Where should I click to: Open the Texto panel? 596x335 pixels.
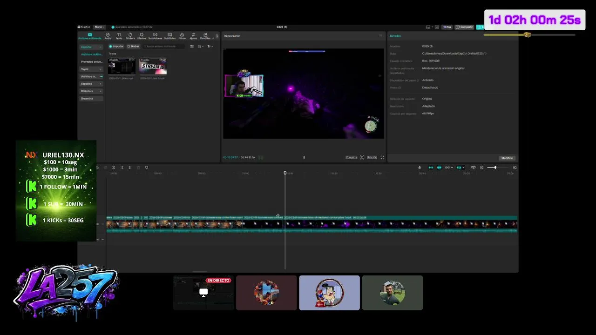pos(119,36)
